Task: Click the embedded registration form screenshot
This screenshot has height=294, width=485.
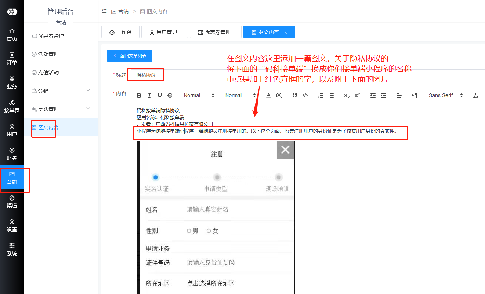Action: click(216, 217)
